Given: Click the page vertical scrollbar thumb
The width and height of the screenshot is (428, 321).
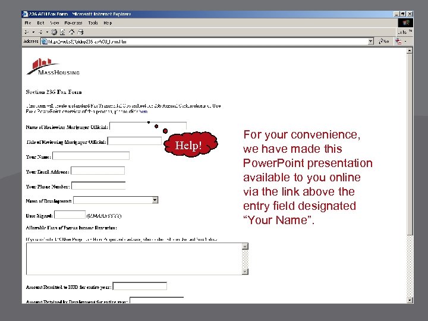Looking at the screenshot, I should click(x=410, y=144).
